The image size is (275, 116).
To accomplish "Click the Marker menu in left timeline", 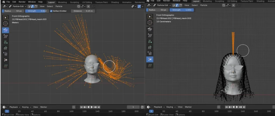I will 44,107.
